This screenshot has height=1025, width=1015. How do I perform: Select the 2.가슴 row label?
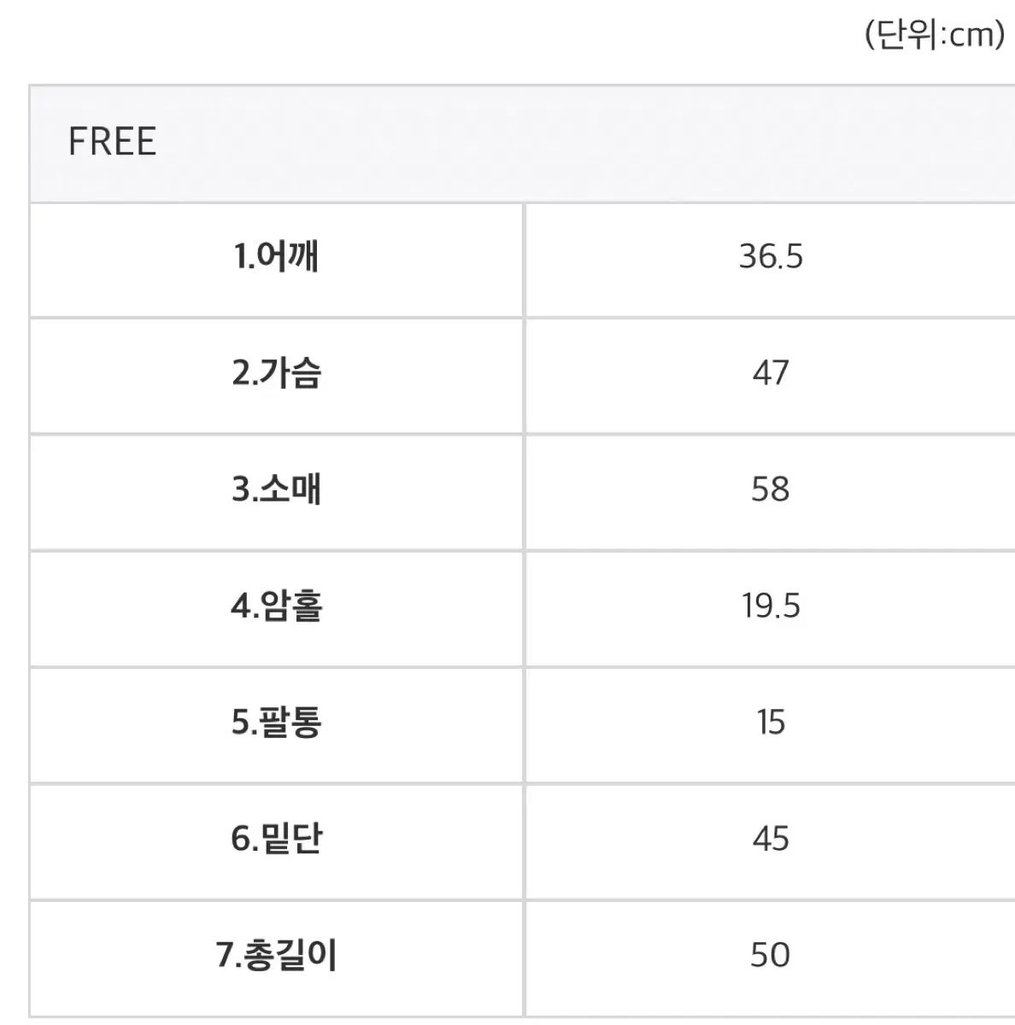(x=276, y=373)
